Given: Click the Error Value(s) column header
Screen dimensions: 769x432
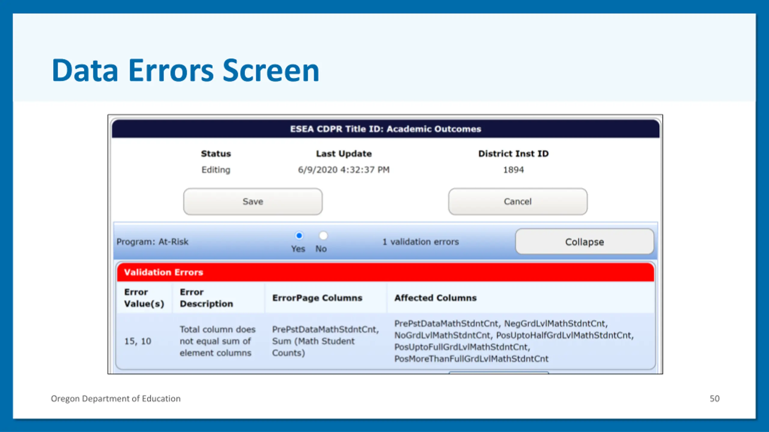Looking at the screenshot, I should (x=144, y=298).
